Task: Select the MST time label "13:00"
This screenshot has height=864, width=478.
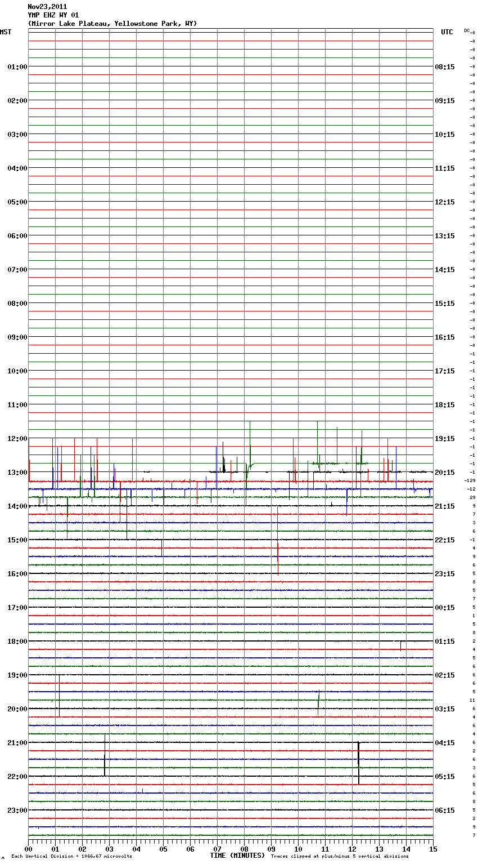Action: click(x=17, y=473)
